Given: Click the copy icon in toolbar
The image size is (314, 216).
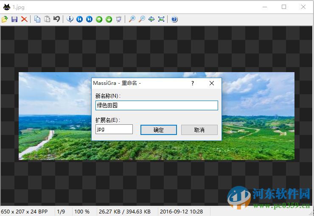Looking at the screenshot, I should pyautogui.click(x=37, y=19).
